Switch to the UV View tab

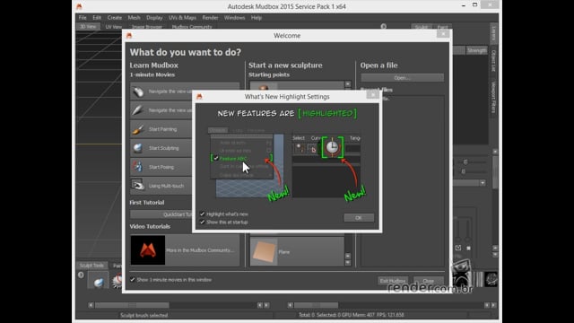pyautogui.click(x=114, y=27)
